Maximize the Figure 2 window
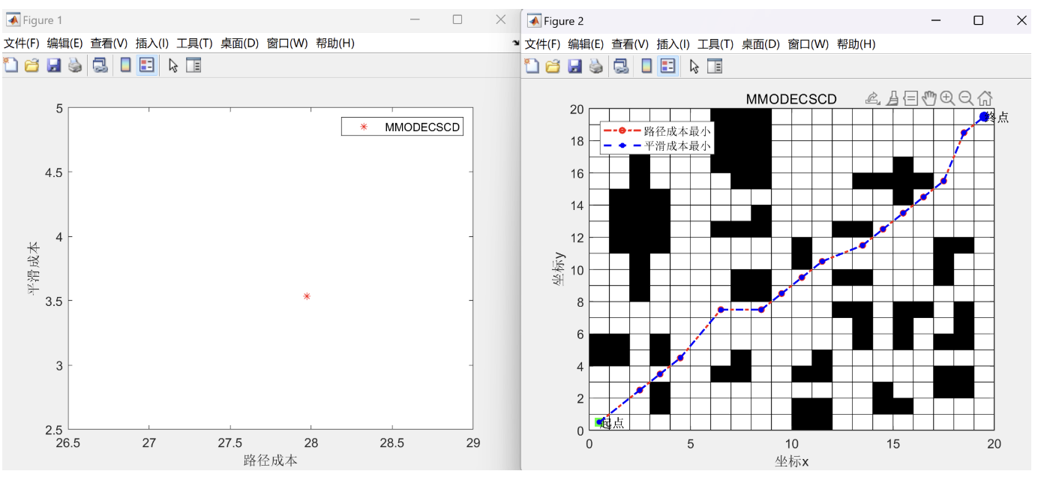This screenshot has height=480, width=1038. pos(978,21)
